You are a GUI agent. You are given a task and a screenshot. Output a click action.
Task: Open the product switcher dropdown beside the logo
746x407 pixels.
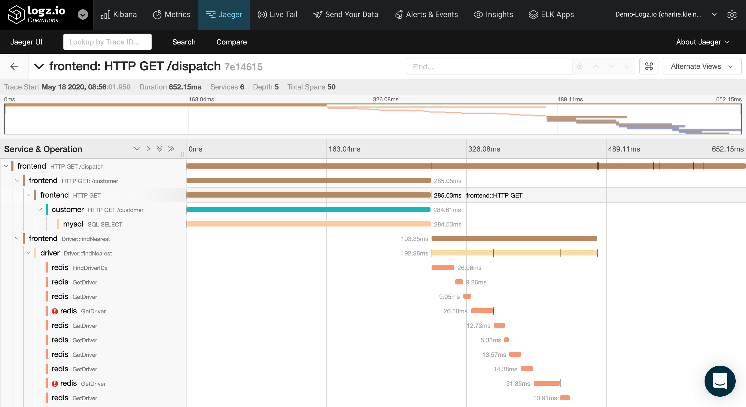click(83, 14)
